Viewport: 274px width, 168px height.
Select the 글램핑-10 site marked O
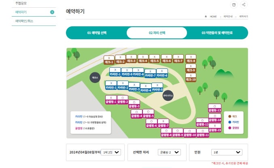(189, 133)
